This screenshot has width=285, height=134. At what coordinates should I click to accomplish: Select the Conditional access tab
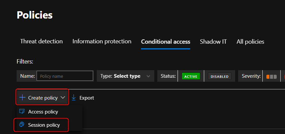point(166,42)
